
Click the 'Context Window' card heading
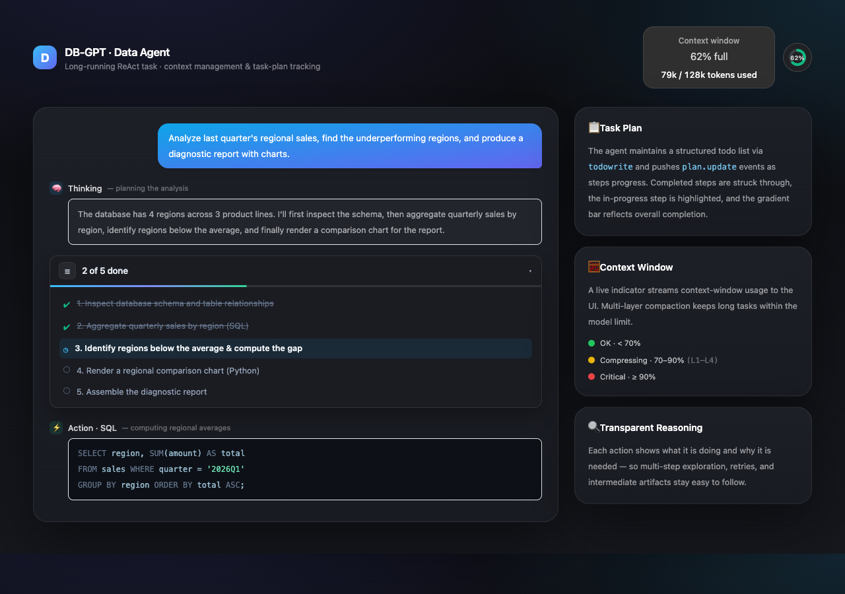pos(636,267)
